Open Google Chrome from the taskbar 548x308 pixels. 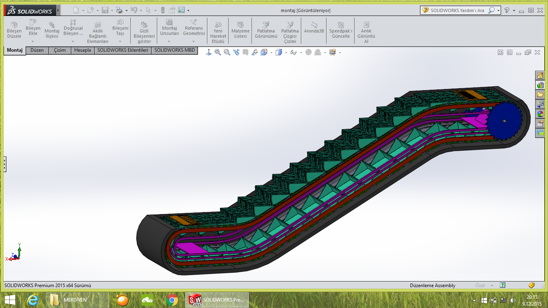tap(172, 300)
